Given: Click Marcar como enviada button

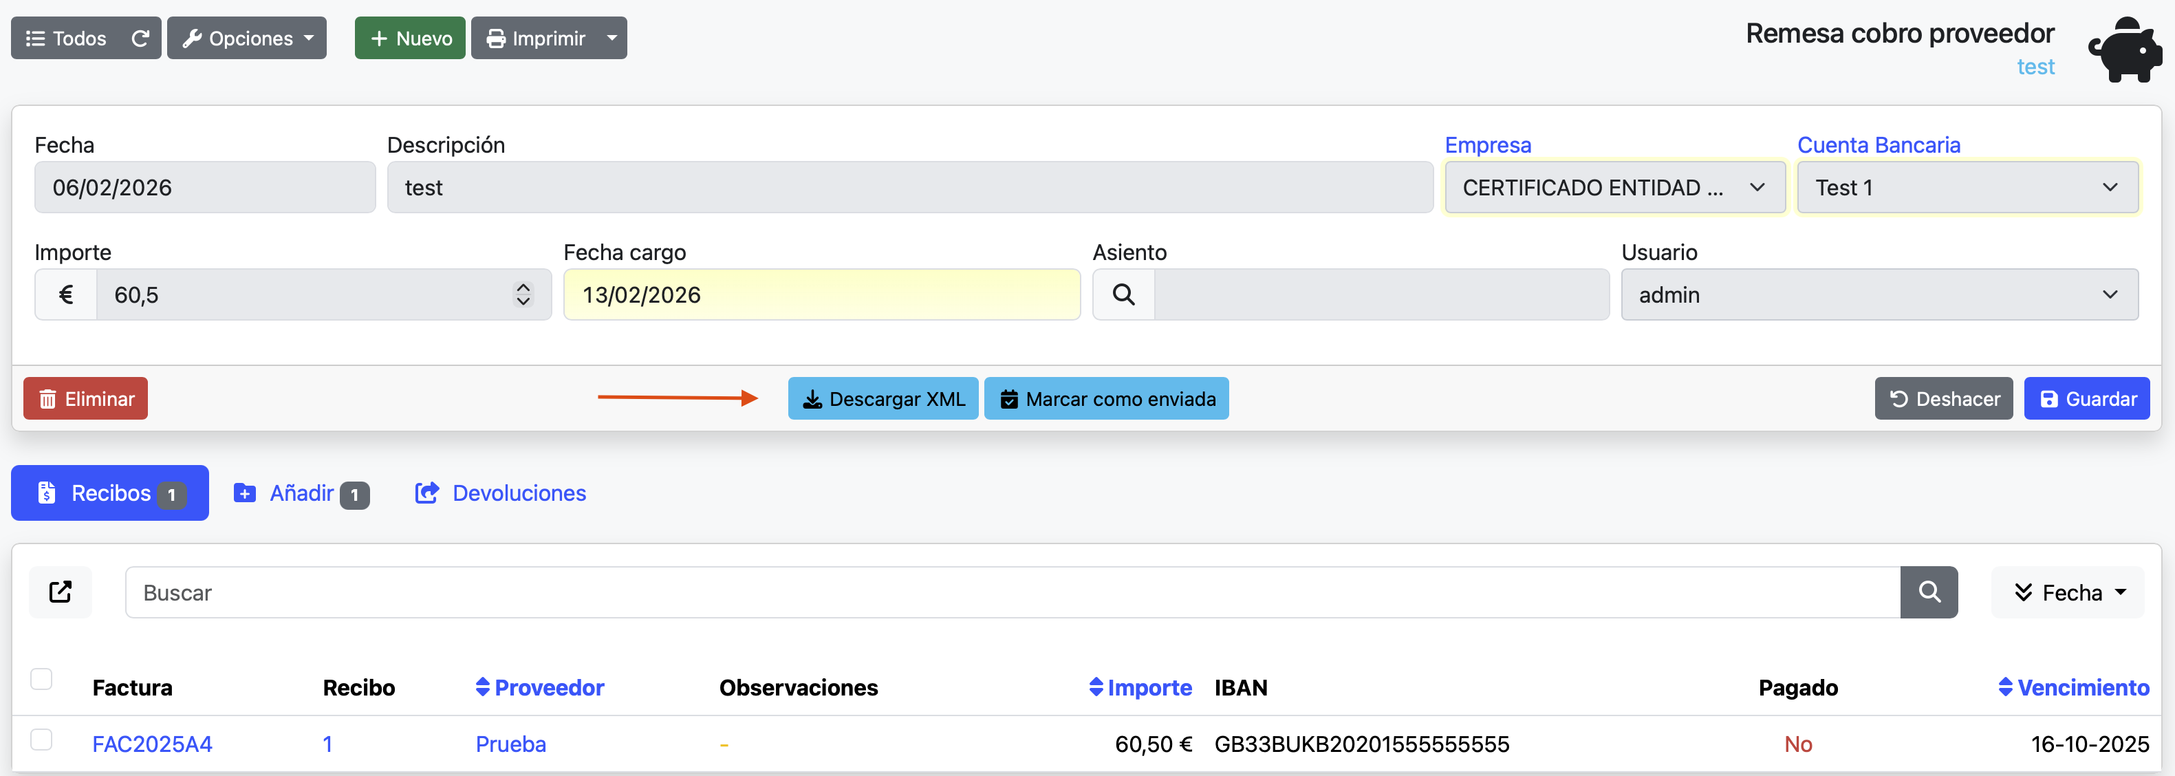Looking at the screenshot, I should pos(1106,398).
